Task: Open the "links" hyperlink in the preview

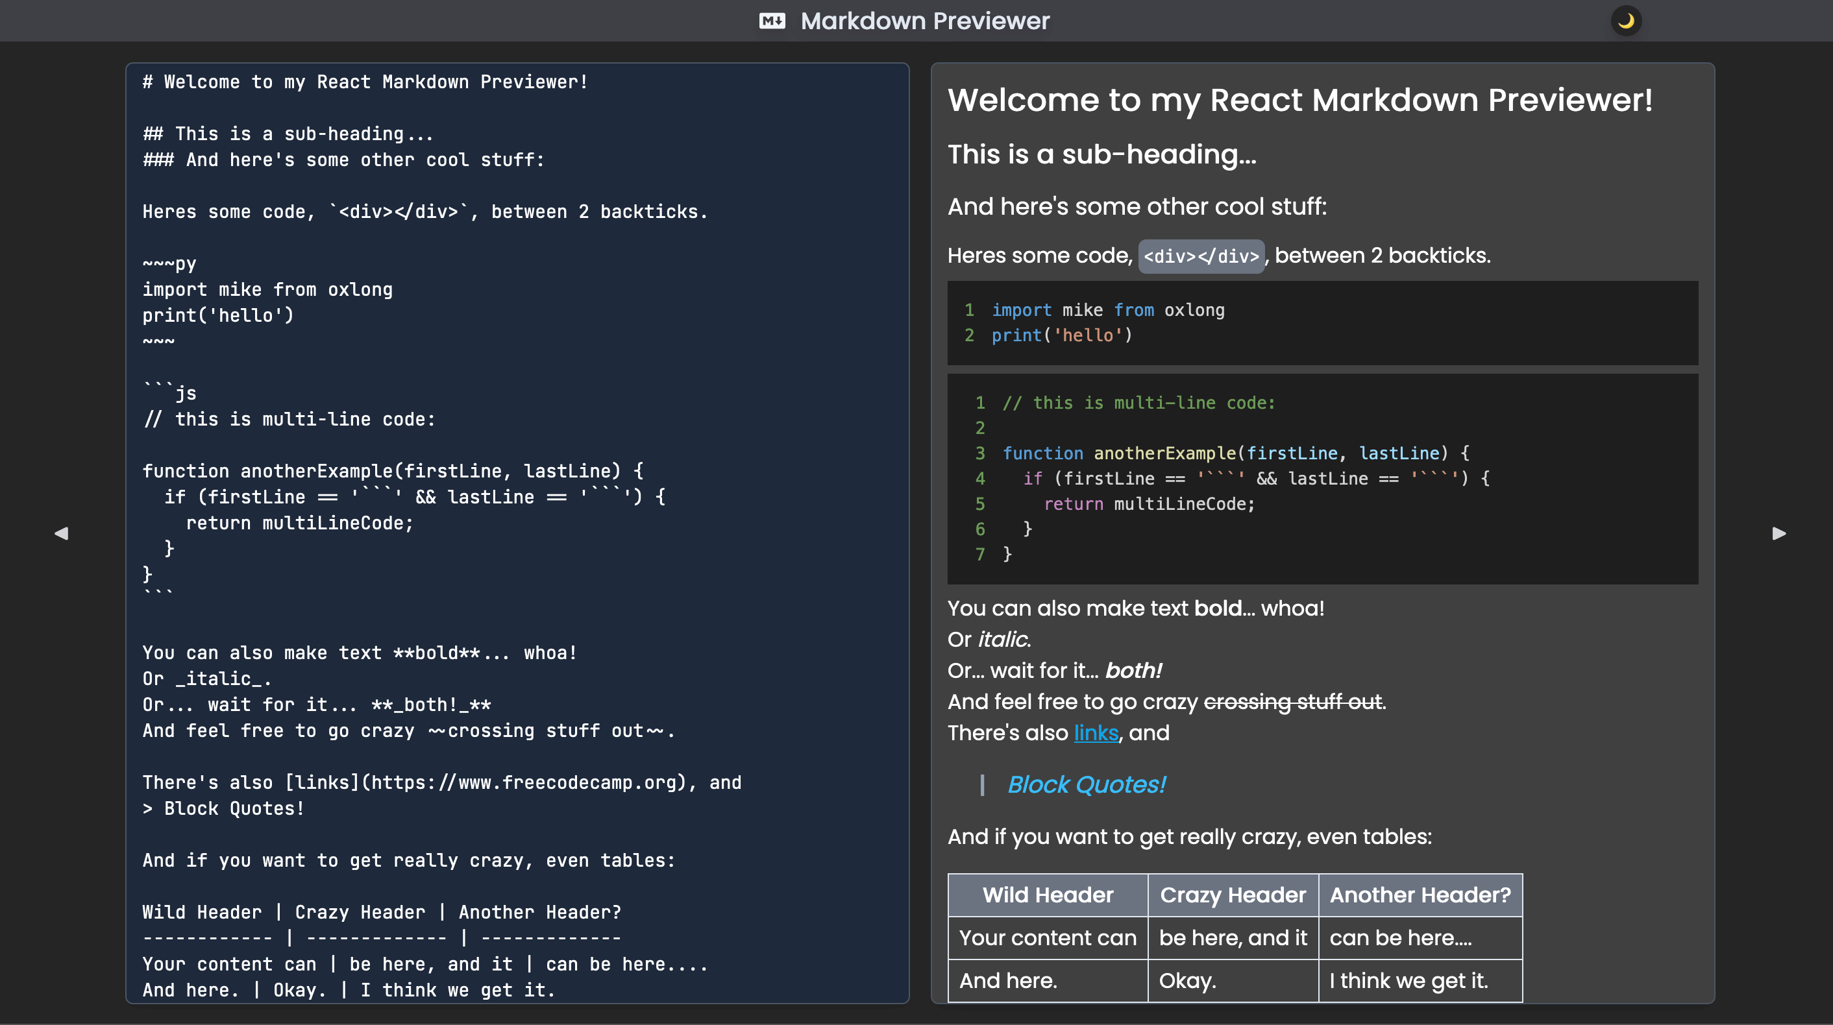Action: pyautogui.click(x=1095, y=732)
